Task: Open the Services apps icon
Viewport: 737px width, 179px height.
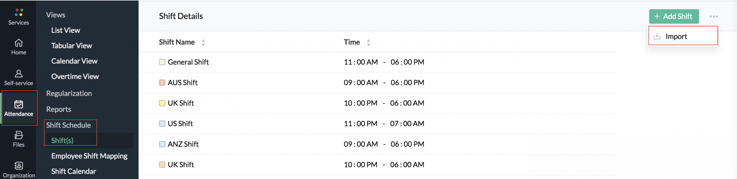Action: point(19,13)
